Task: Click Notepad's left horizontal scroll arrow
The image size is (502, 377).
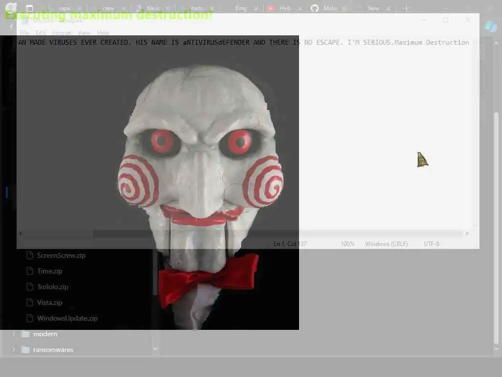Action: click(21, 233)
